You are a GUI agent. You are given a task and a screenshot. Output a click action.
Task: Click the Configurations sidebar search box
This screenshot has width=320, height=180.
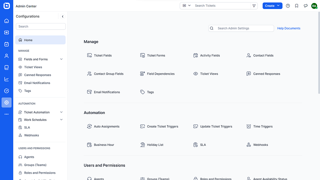[40, 26]
